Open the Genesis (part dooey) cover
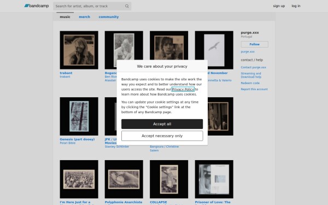 [79, 116]
